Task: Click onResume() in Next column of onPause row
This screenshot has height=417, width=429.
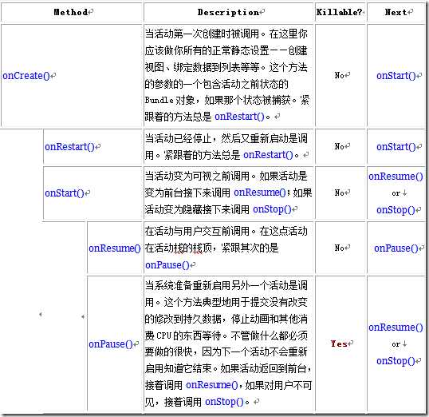Action: 396,328
